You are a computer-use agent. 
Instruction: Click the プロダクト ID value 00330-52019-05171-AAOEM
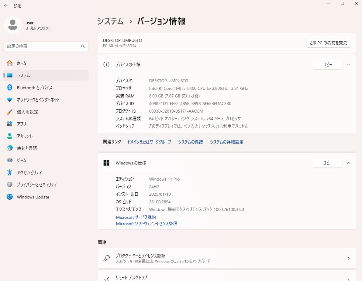point(176,111)
